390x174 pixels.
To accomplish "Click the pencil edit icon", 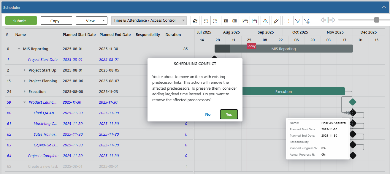I will click(x=276, y=21).
